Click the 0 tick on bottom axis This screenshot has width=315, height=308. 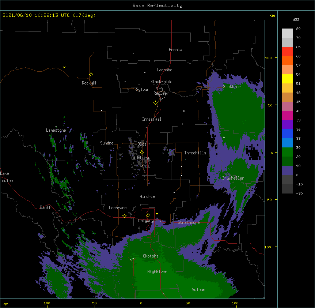pos(141,303)
